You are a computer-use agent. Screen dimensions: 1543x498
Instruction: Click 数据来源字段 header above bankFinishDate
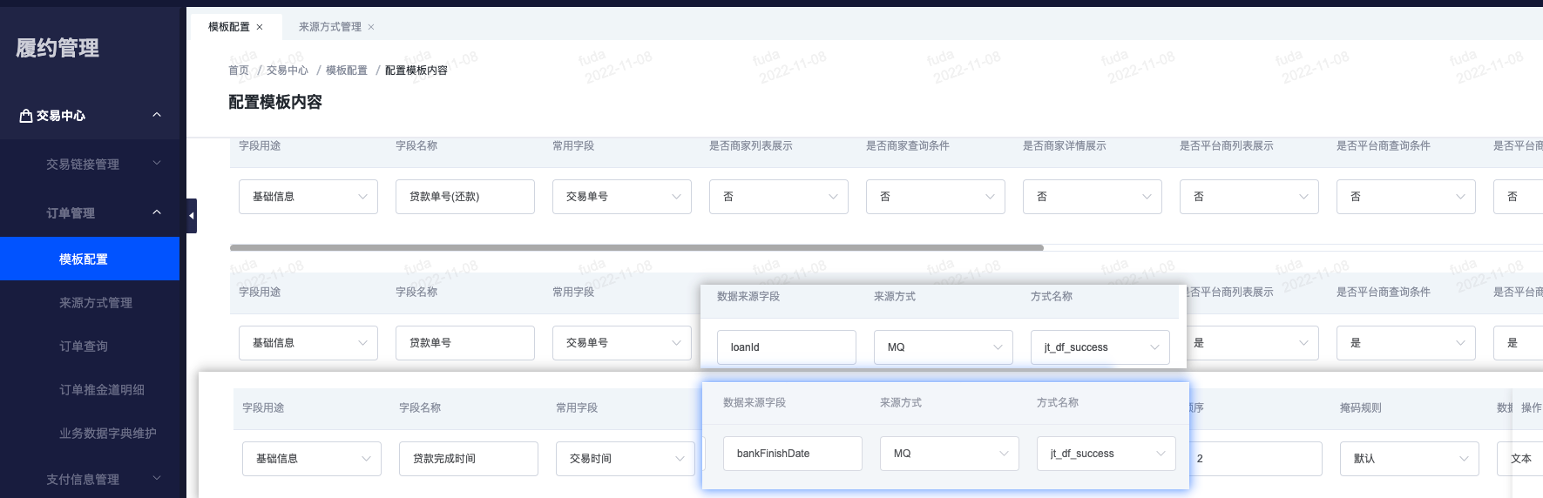pyautogui.click(x=755, y=403)
